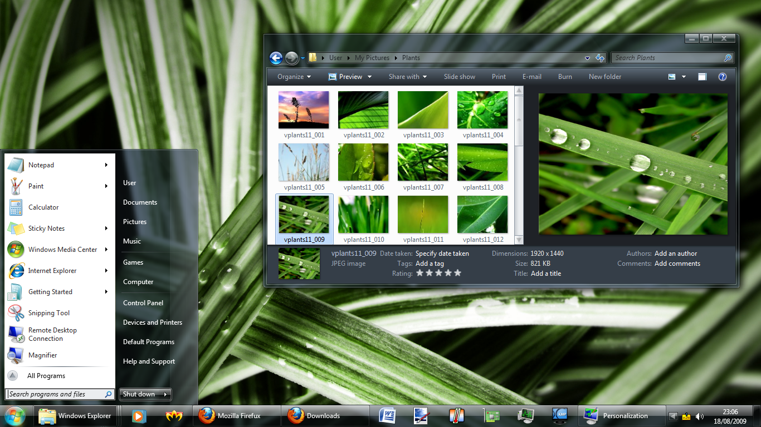Click the Search Plants input field
The image size is (761, 427).
click(672, 58)
